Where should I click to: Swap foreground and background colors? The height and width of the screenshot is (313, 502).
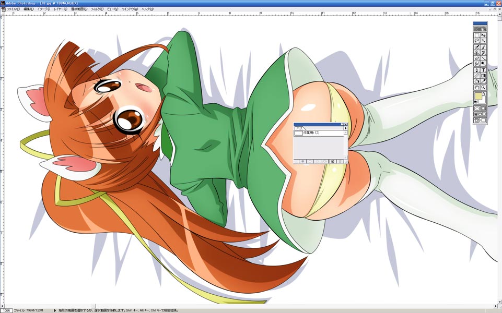tap(484, 93)
